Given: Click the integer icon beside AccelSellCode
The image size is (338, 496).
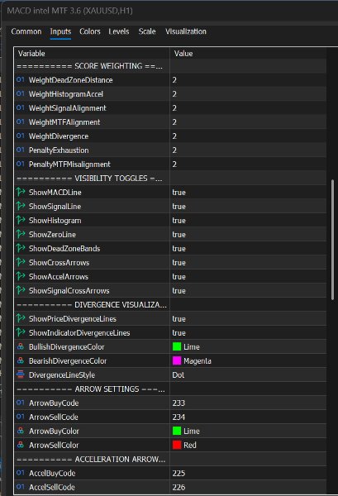Looking at the screenshot, I should [x=21, y=487].
